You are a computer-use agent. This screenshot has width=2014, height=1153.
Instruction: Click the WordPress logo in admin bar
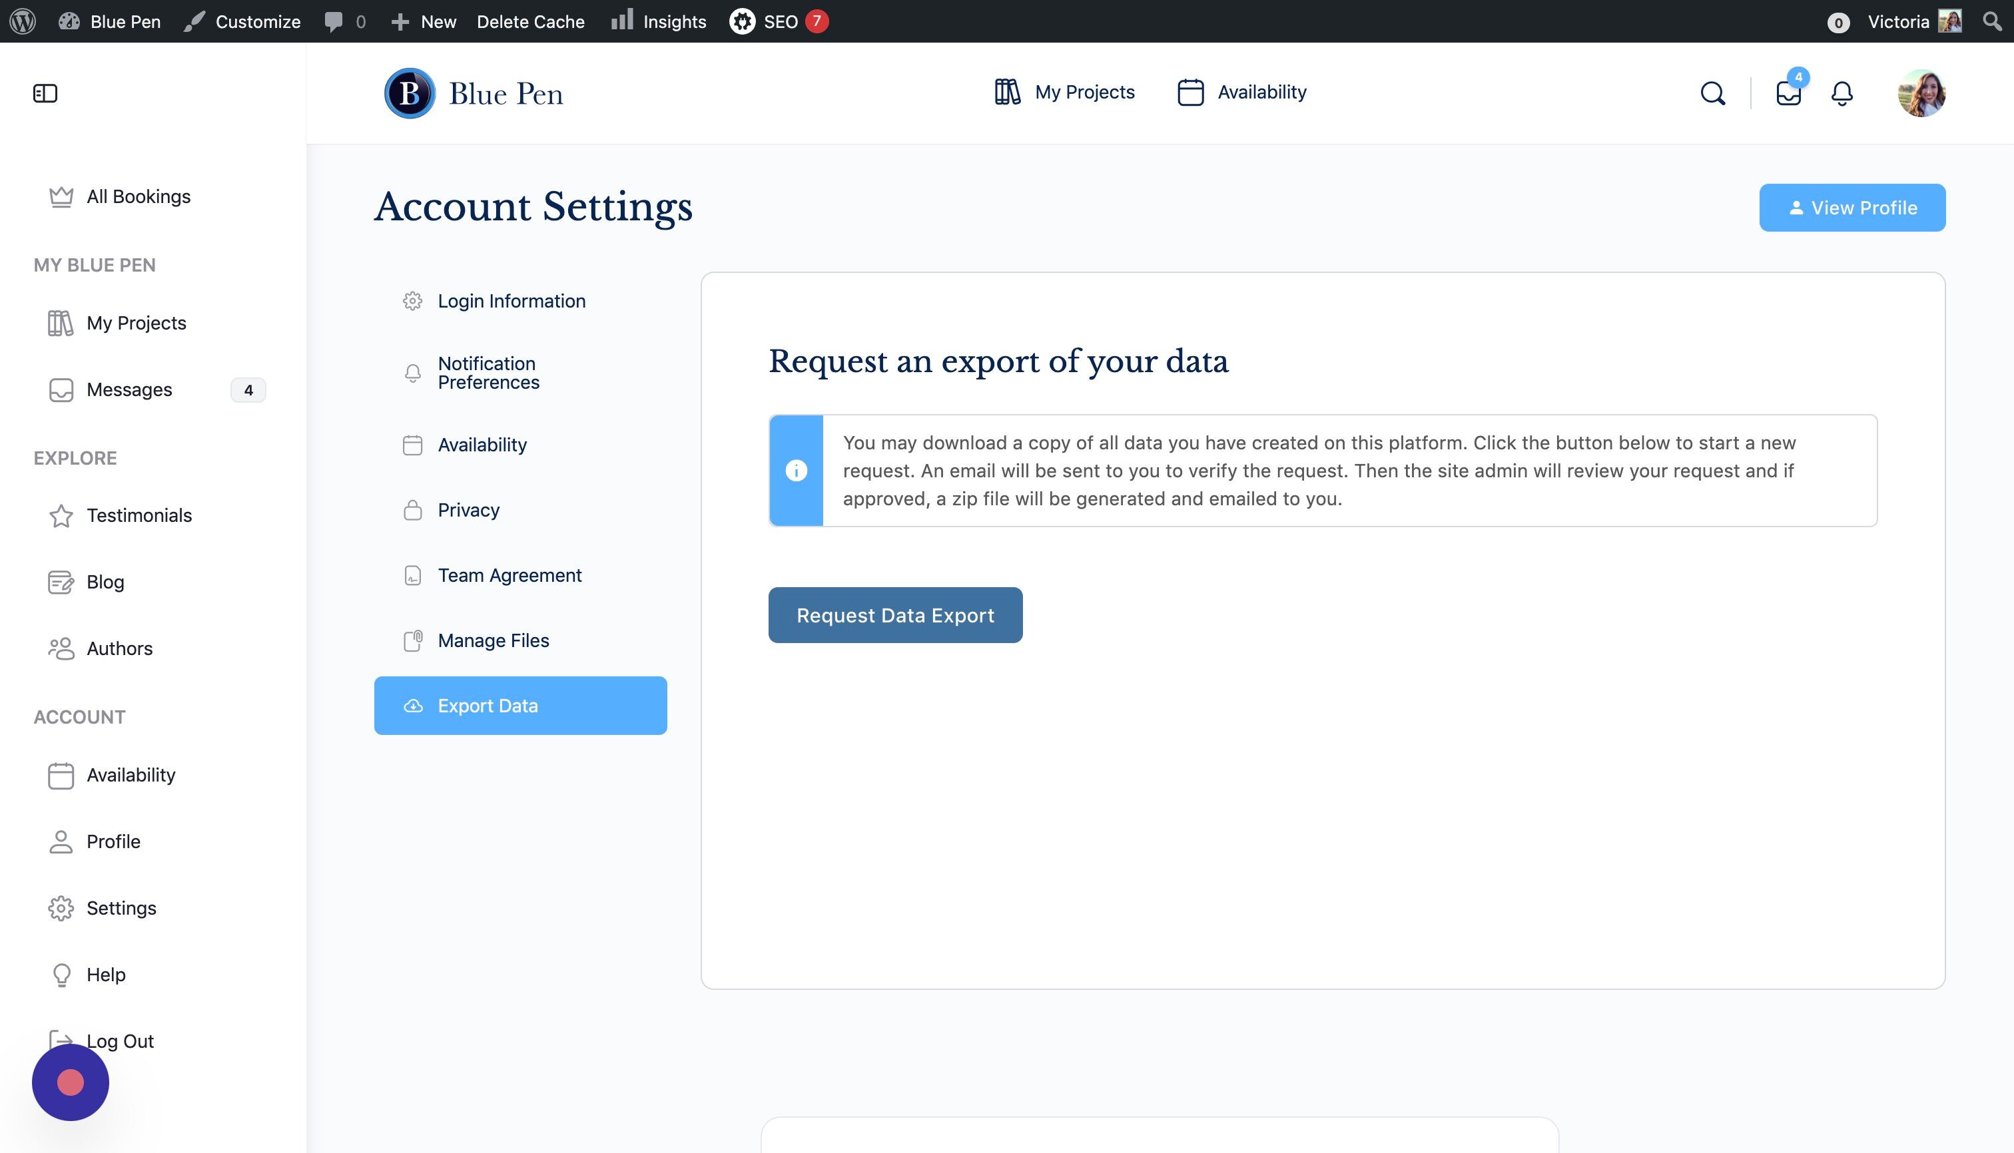[23, 21]
